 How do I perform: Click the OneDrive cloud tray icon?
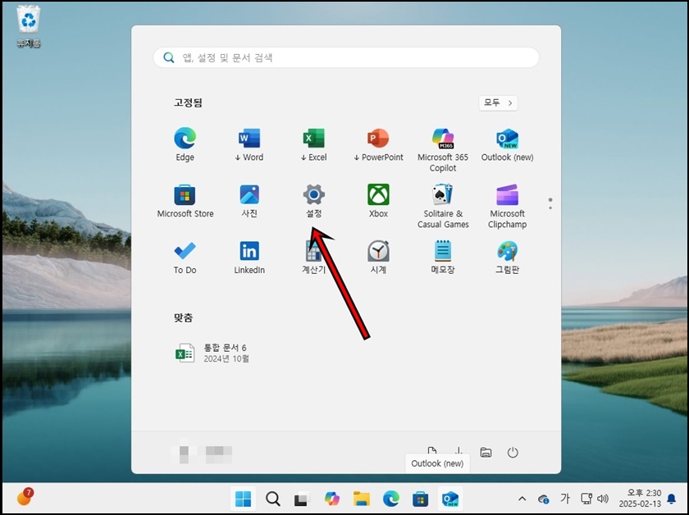544,499
